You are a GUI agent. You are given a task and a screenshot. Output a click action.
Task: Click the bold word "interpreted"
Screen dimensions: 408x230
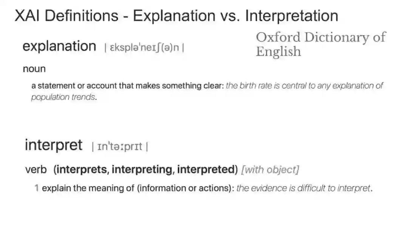(207, 169)
